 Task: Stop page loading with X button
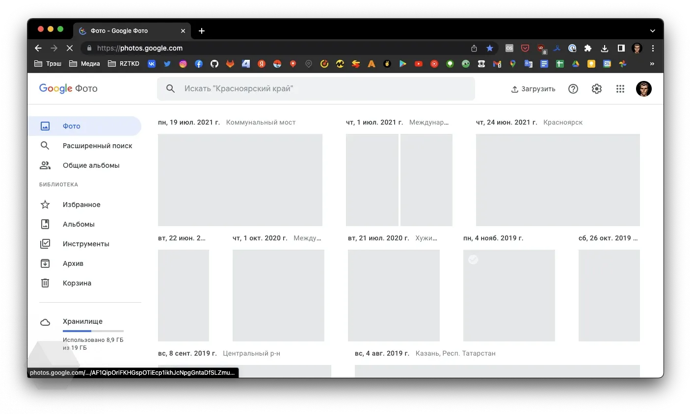(69, 48)
